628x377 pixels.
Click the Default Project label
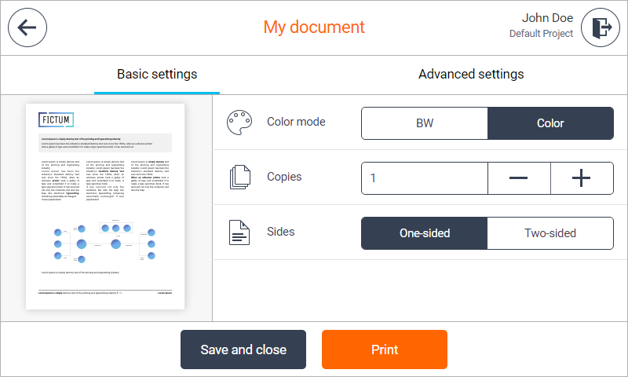(x=541, y=34)
